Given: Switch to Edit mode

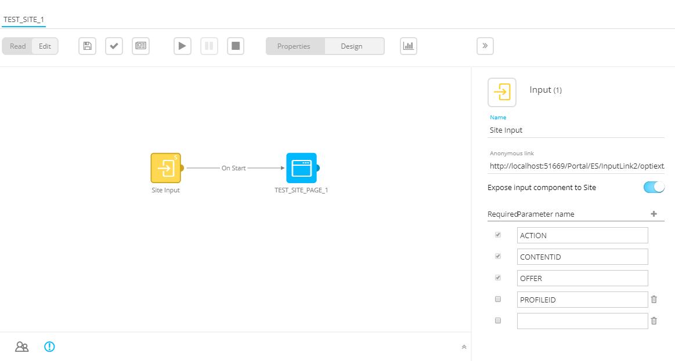Looking at the screenshot, I should pos(45,46).
